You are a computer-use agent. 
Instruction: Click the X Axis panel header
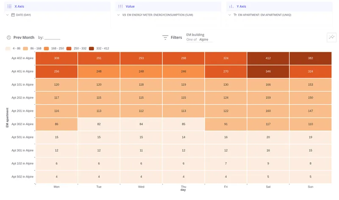coord(57,6)
